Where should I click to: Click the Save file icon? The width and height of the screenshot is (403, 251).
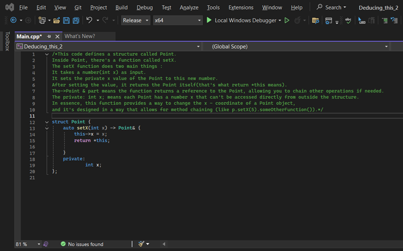(x=66, y=20)
